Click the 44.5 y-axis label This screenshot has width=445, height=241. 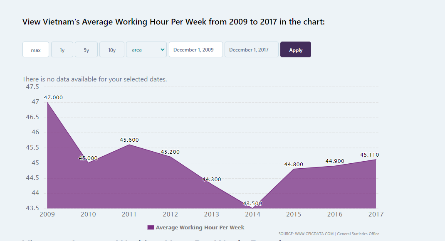32,178
